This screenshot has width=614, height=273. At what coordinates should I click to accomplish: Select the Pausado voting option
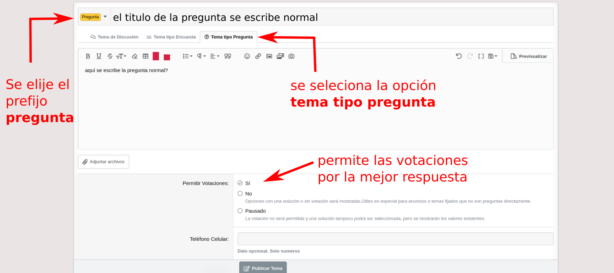tap(240, 211)
